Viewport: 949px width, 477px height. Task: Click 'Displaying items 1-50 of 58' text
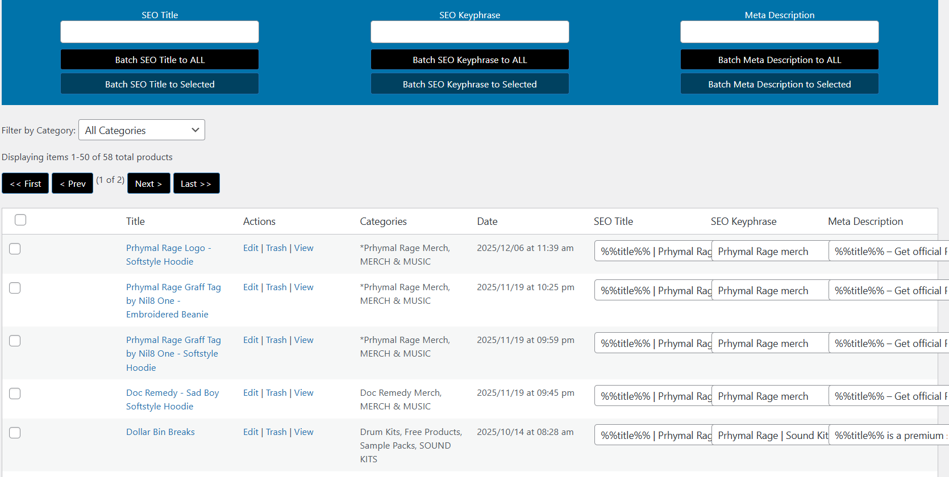click(87, 157)
